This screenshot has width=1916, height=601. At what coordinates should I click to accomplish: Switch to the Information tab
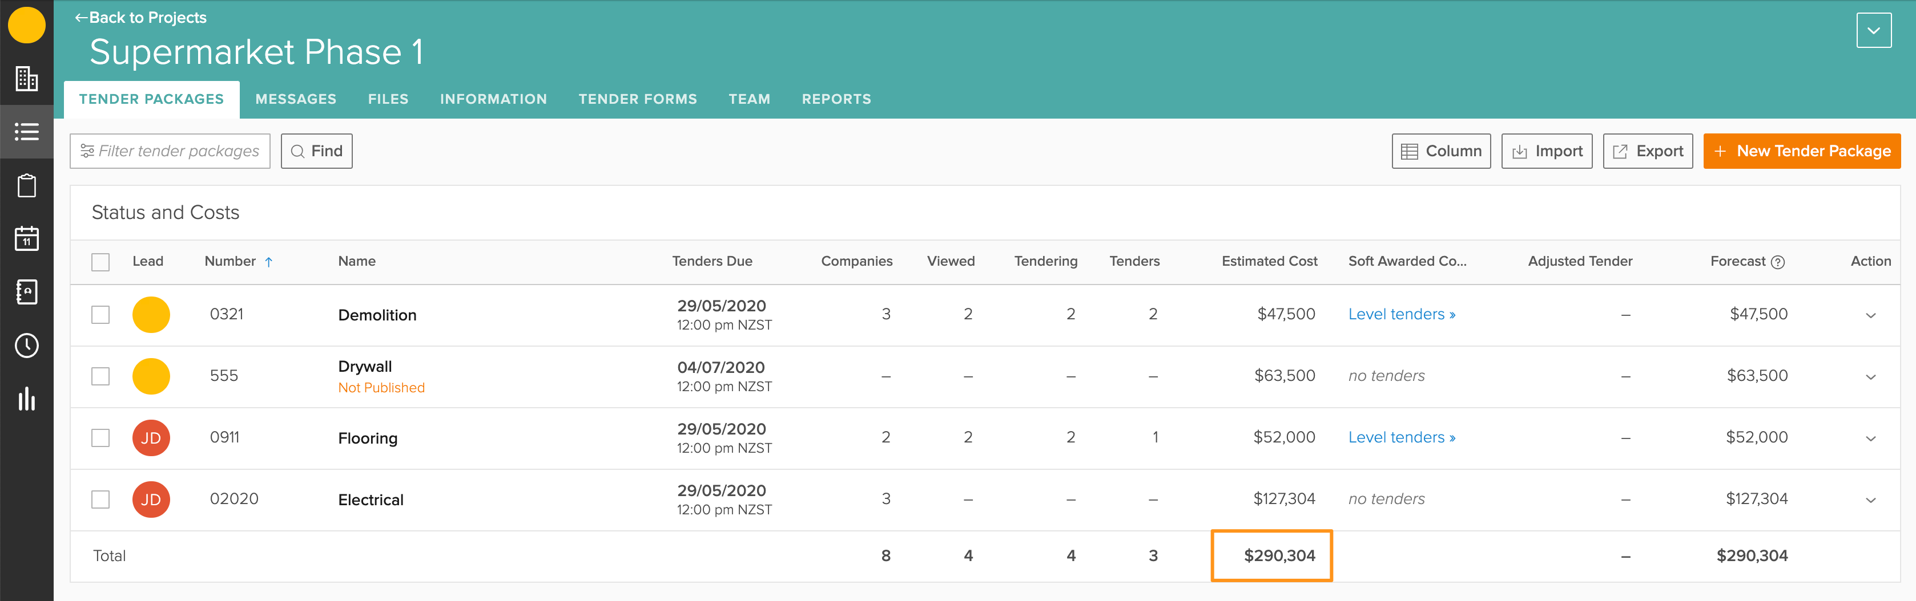493,100
